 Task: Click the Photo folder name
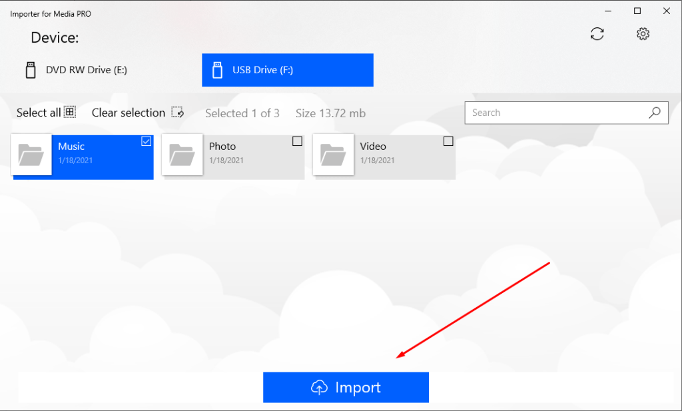(222, 146)
